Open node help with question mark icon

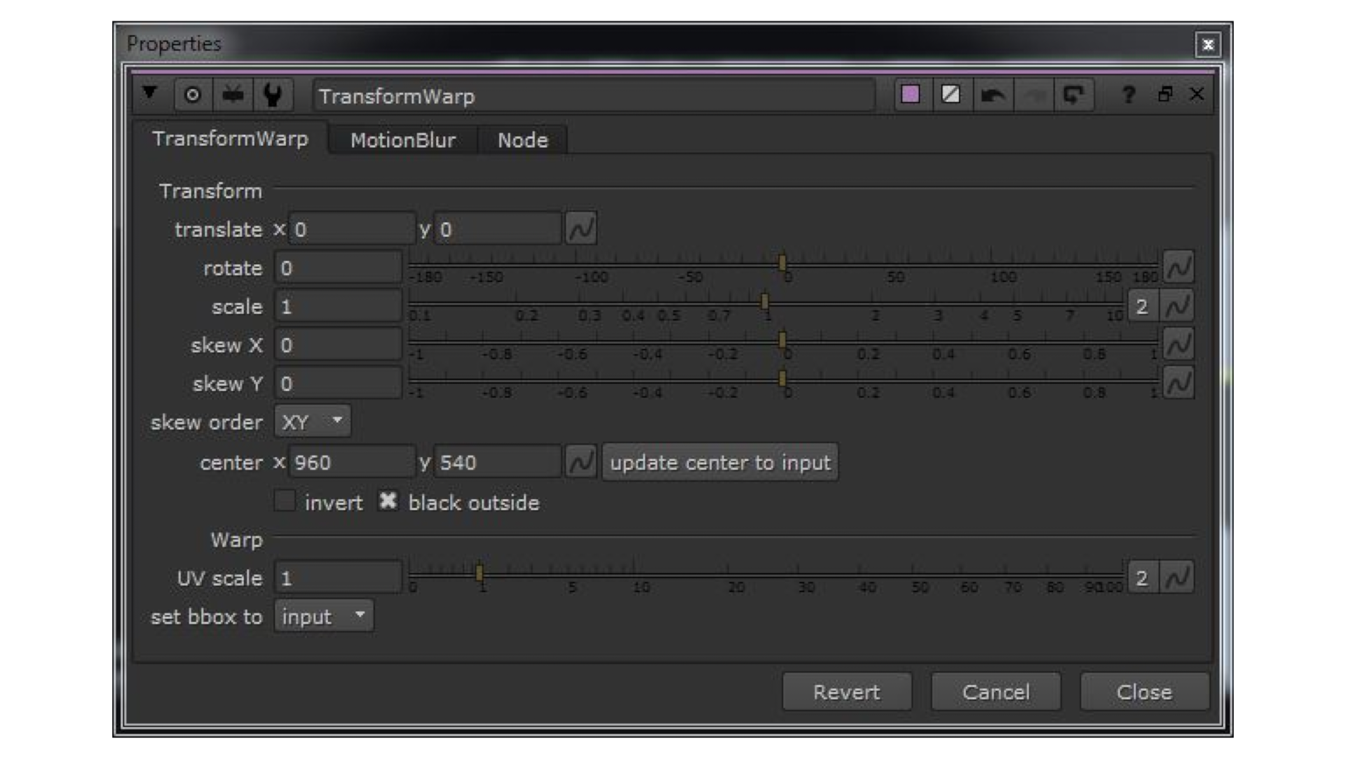[1128, 95]
